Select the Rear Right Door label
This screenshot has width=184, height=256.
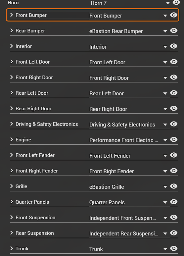[33, 109]
